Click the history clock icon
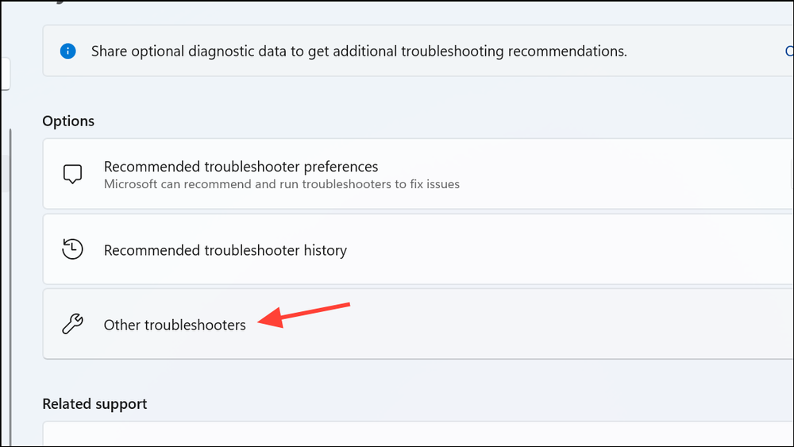Image resolution: width=794 pixels, height=447 pixels. 72,249
